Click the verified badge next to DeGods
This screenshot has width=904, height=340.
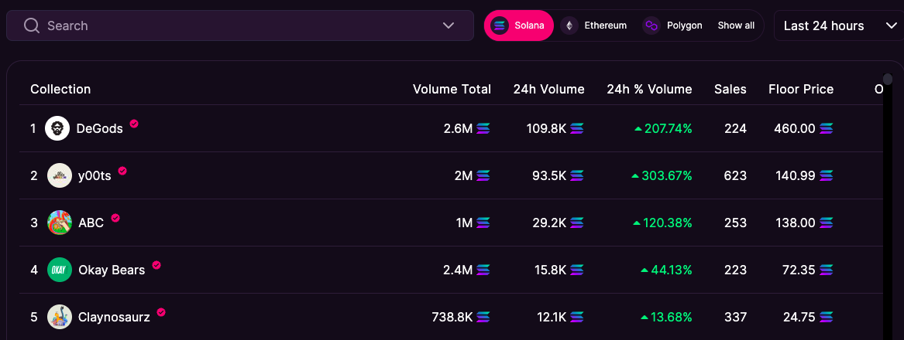[x=134, y=124]
